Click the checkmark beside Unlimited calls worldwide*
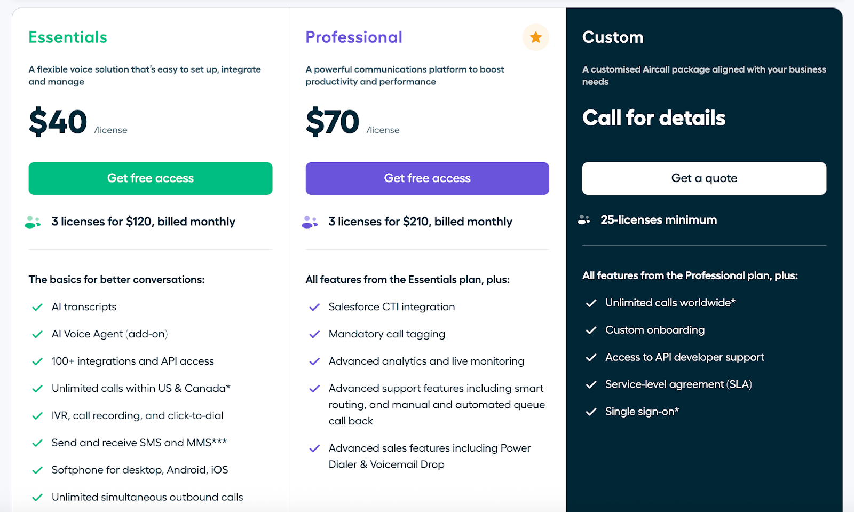854x512 pixels. (x=591, y=303)
